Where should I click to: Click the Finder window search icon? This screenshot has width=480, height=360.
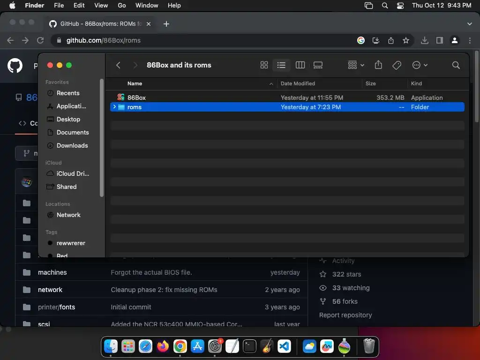(x=456, y=65)
